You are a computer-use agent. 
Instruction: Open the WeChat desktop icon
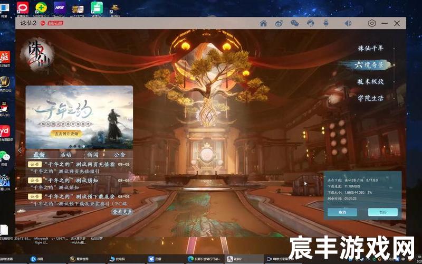click(x=5, y=157)
